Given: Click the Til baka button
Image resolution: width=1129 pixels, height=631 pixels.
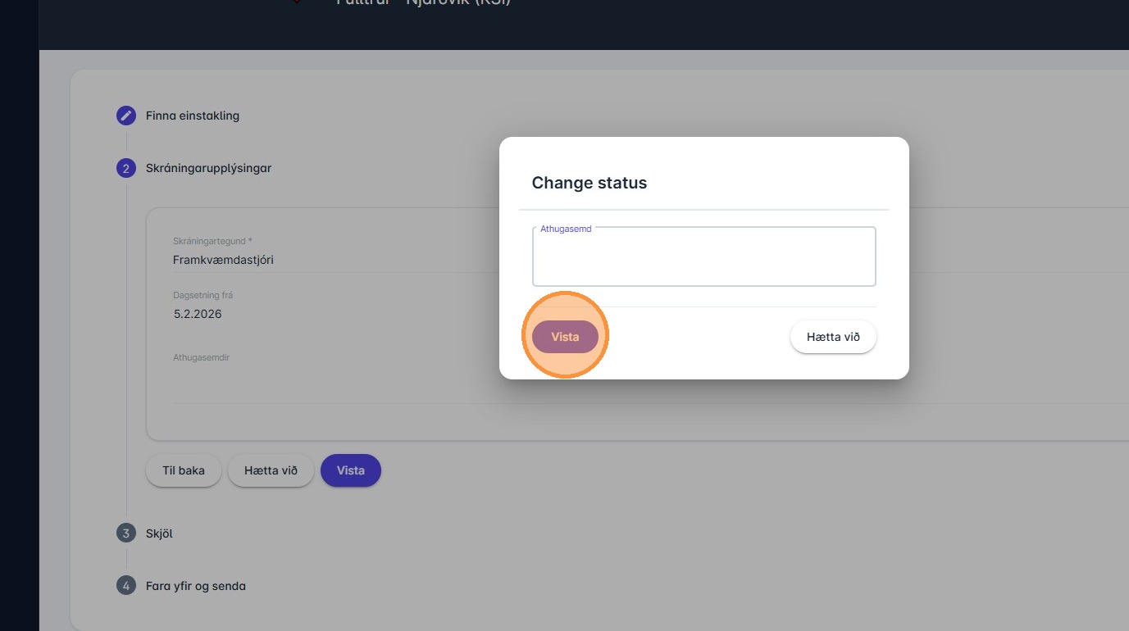Looking at the screenshot, I should [x=184, y=470].
